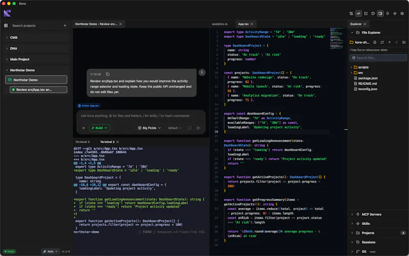Click the checkmark icon in explorer toolbar
The width and height of the screenshot is (409, 256).
(397, 42)
